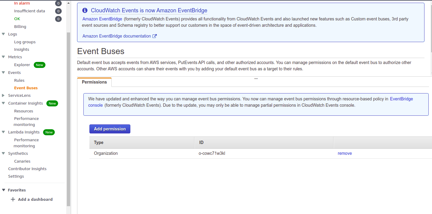Image resolution: width=432 pixels, height=214 pixels.
Task: Collapse the Synthetics section arrow
Action: click(3, 154)
